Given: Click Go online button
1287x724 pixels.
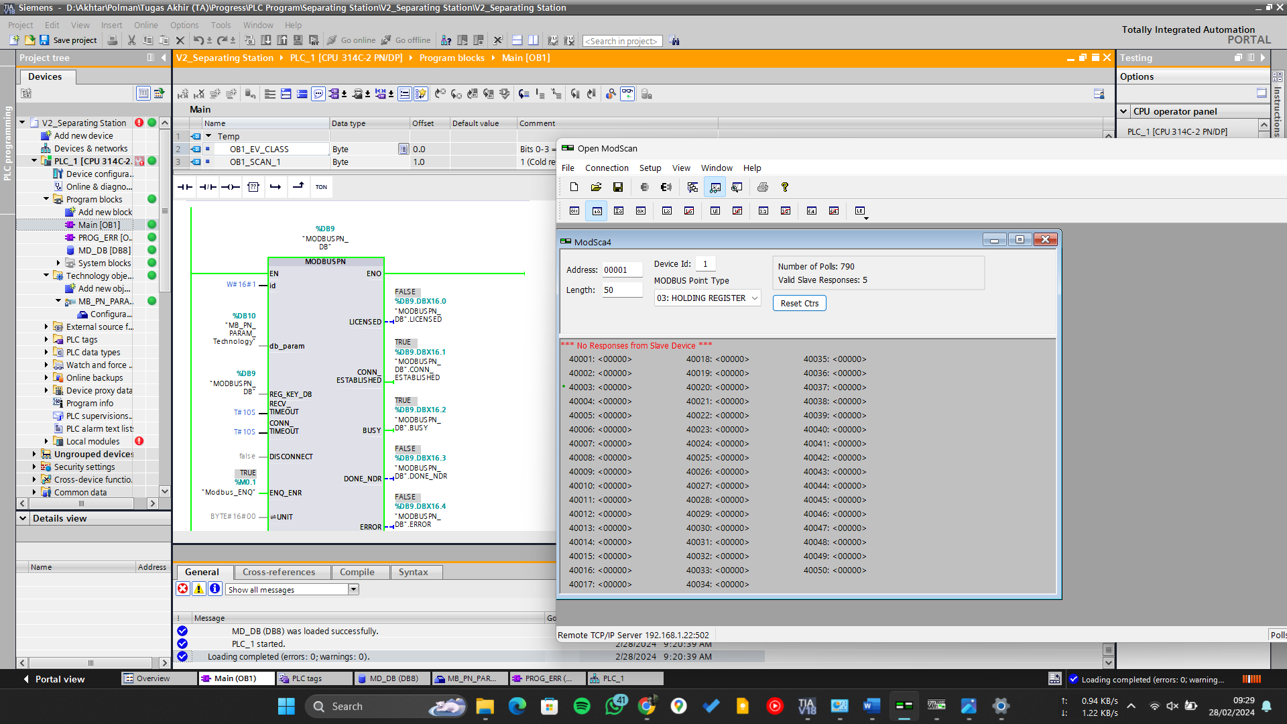Looking at the screenshot, I should 351,40.
